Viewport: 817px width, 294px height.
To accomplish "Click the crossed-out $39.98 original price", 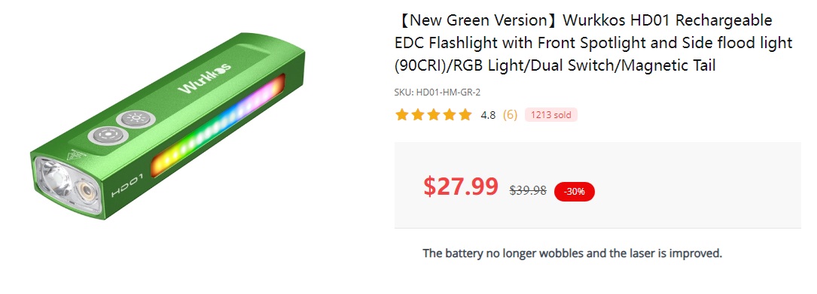I will click(x=528, y=191).
